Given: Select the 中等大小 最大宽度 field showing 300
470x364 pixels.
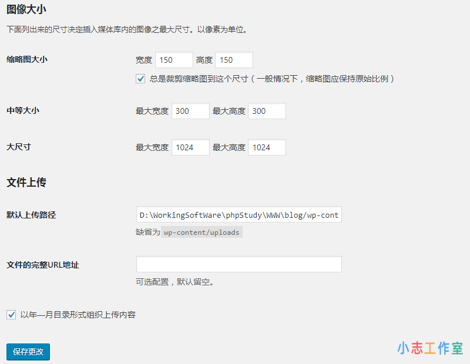Looking at the screenshot, I should tap(190, 110).
